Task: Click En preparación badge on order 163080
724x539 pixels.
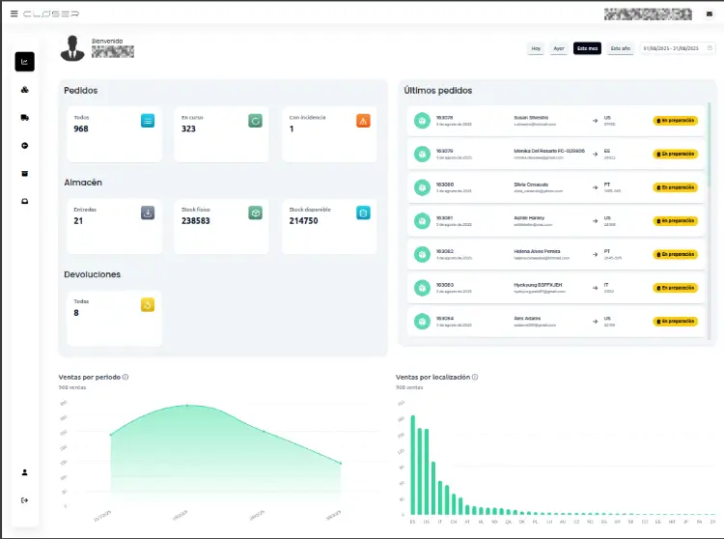Action: pyautogui.click(x=675, y=187)
